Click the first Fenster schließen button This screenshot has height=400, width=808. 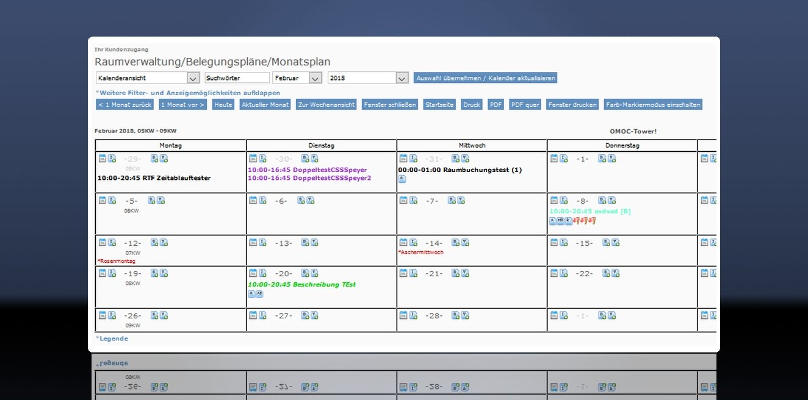[x=390, y=105]
